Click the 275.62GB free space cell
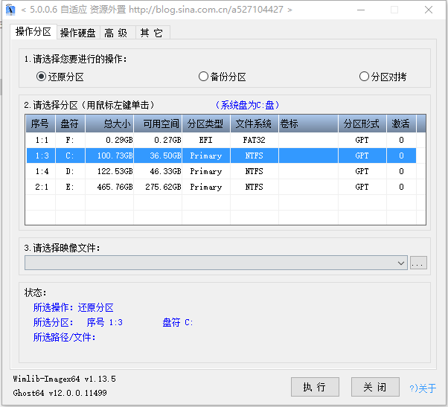 [158, 187]
